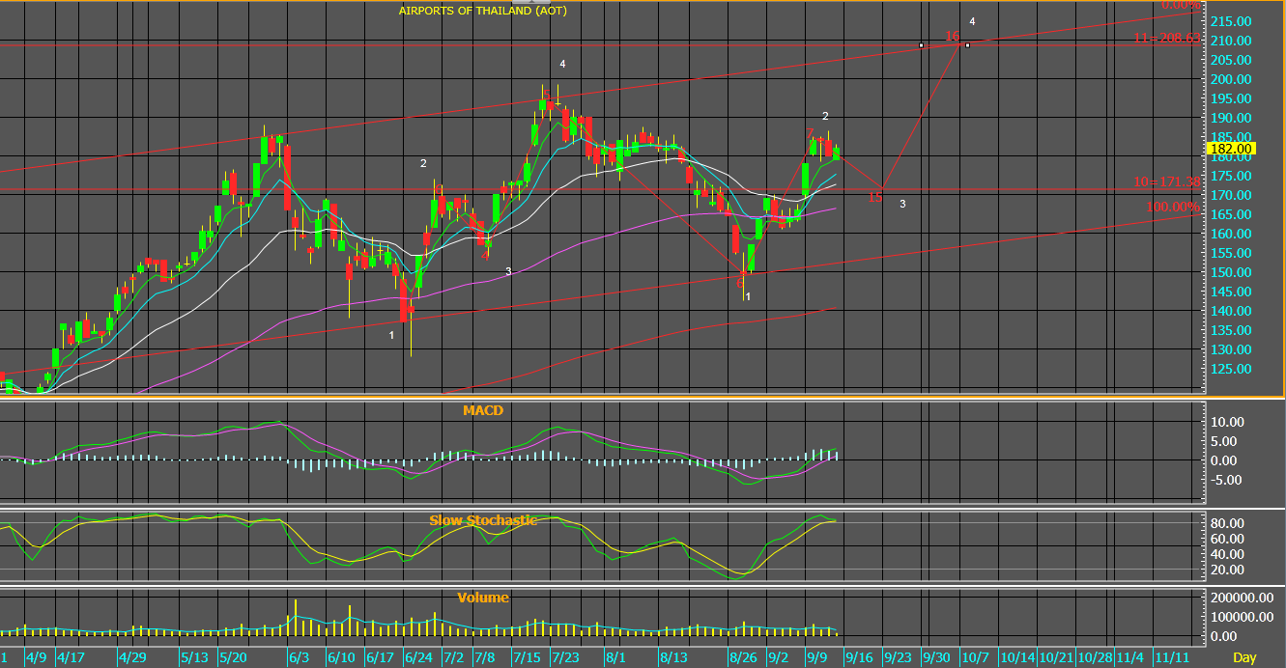Click the 9/9 date axis label
Image resolution: width=1286 pixels, height=668 pixels.
pyautogui.click(x=816, y=657)
